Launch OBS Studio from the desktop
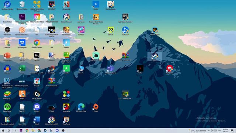The width and height of the screenshot is (236, 133). 7,30
